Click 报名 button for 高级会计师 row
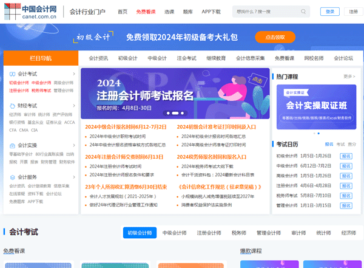Screen dimensions: 364x268 (346, 176)
